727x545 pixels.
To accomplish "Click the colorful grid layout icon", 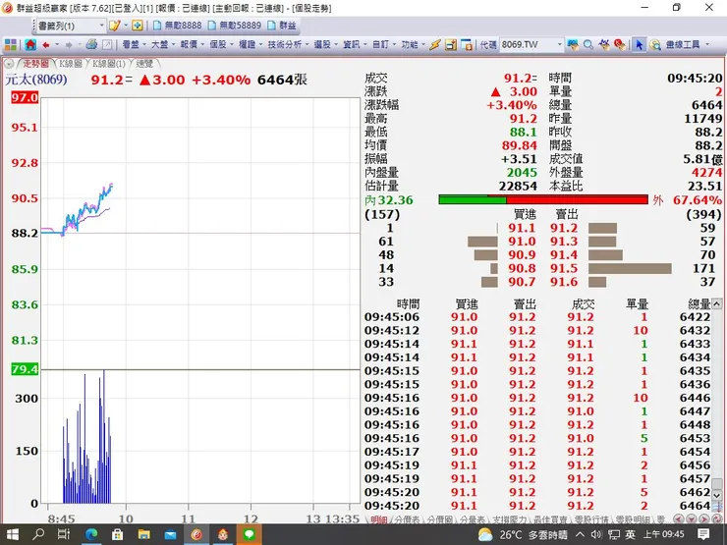I will point(11,44).
